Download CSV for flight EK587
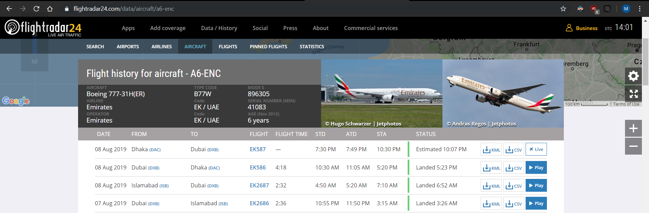649x213 pixels. click(x=514, y=150)
